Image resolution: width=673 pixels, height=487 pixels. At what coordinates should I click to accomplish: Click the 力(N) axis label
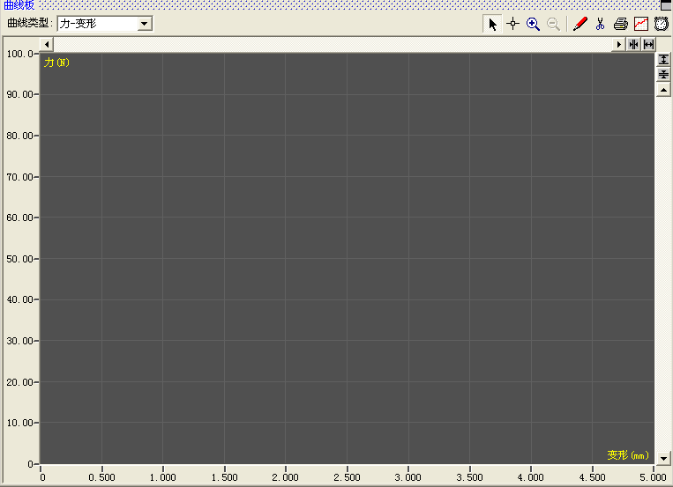[x=56, y=63]
